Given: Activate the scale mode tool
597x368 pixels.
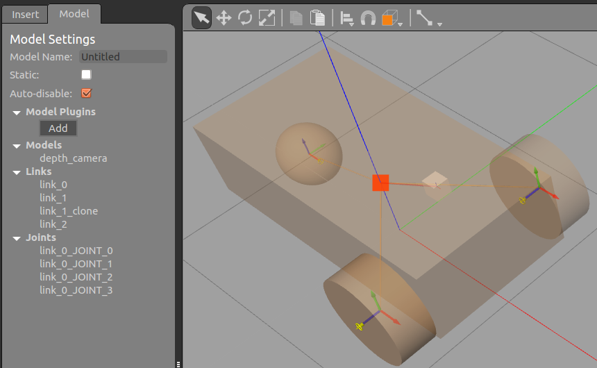Looking at the screenshot, I should point(267,18).
